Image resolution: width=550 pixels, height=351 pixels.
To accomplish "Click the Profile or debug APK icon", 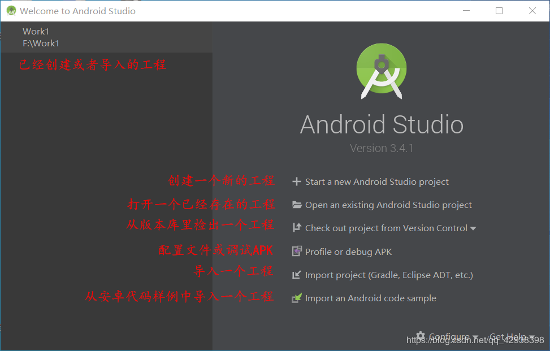I will [297, 251].
